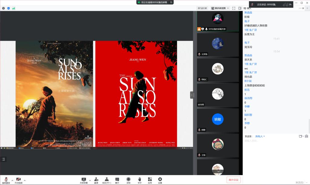Image resolution: width=310 pixels, height=185 pixels.
Task: Open the members (成员) list
Action: coord(107,180)
